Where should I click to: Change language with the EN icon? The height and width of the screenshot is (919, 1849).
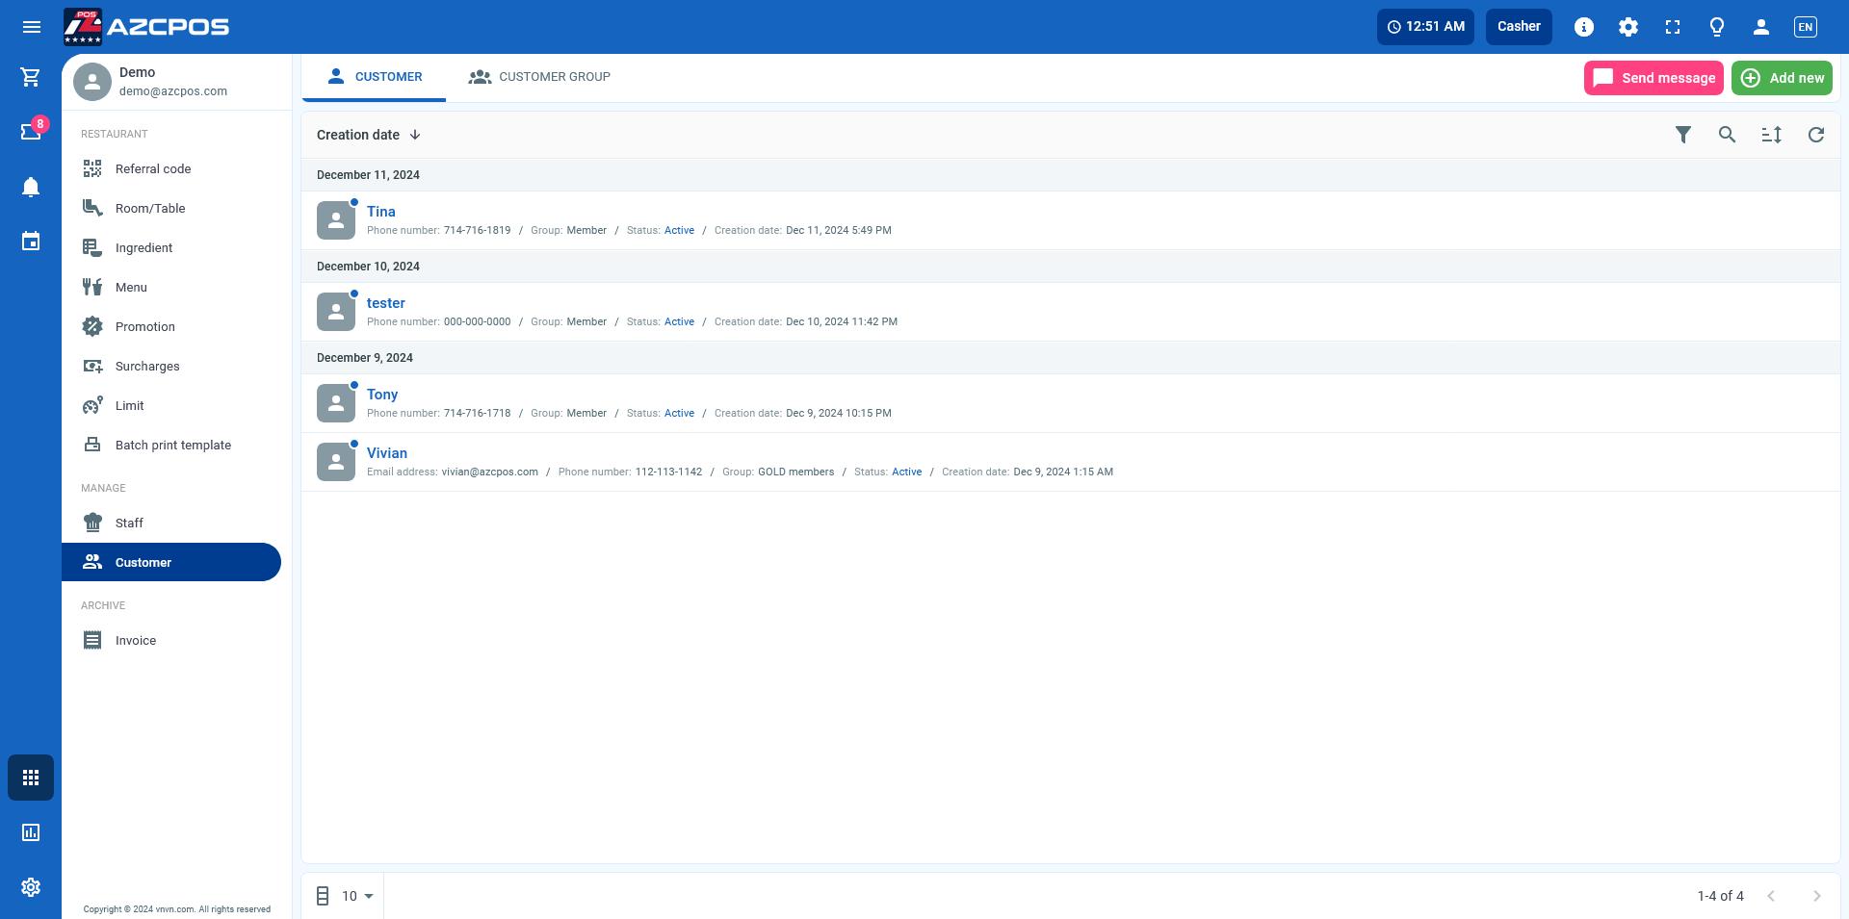(1806, 27)
